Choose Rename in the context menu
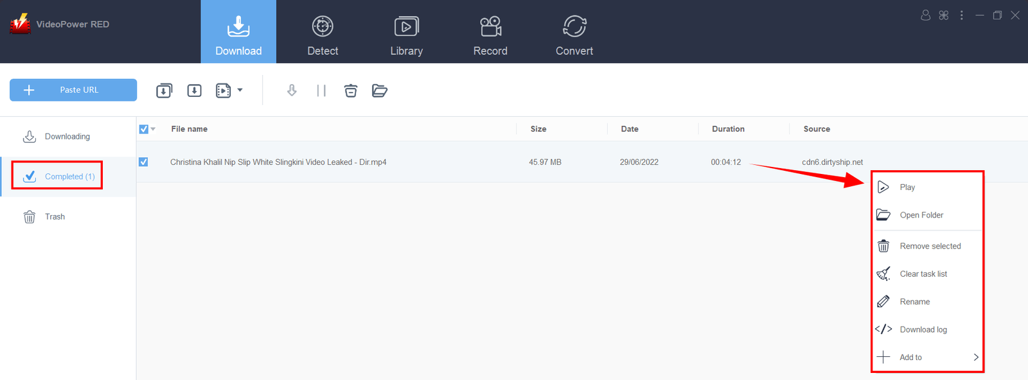The width and height of the screenshot is (1028, 380). (x=928, y=302)
